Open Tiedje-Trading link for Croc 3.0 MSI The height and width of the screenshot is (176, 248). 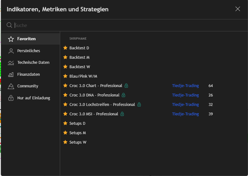(x=185, y=114)
